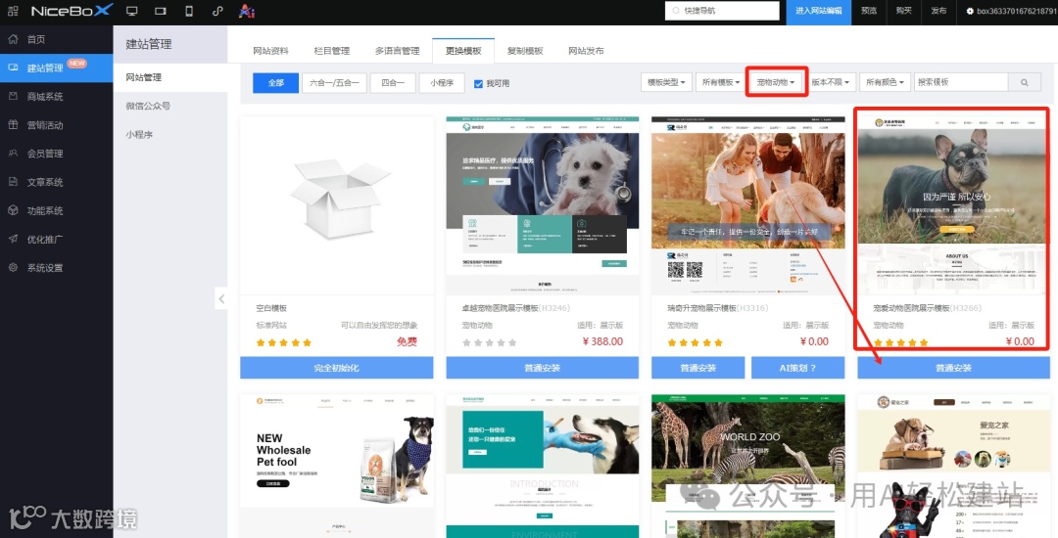
Task: Click the AI策划 button
Action: click(x=797, y=368)
